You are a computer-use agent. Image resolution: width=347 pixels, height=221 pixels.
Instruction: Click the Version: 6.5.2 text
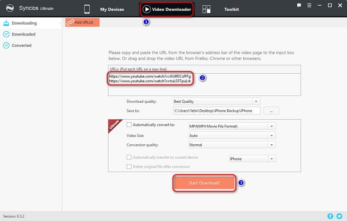coord(14,216)
